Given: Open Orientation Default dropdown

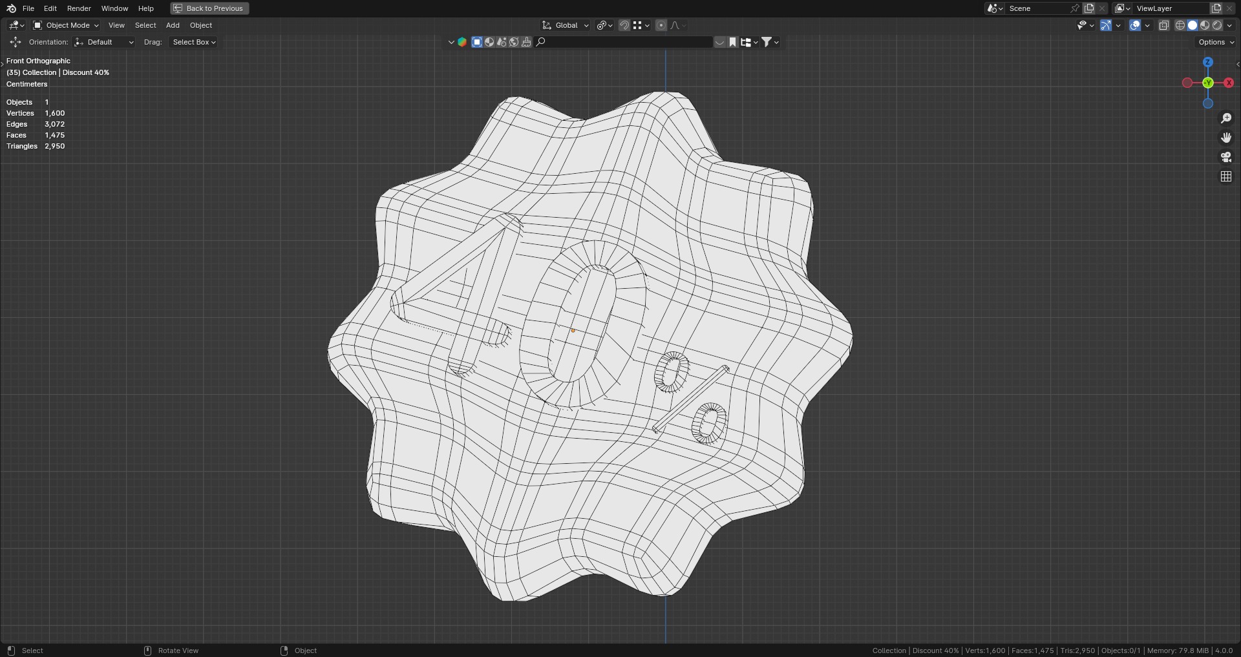Looking at the screenshot, I should pyautogui.click(x=104, y=42).
